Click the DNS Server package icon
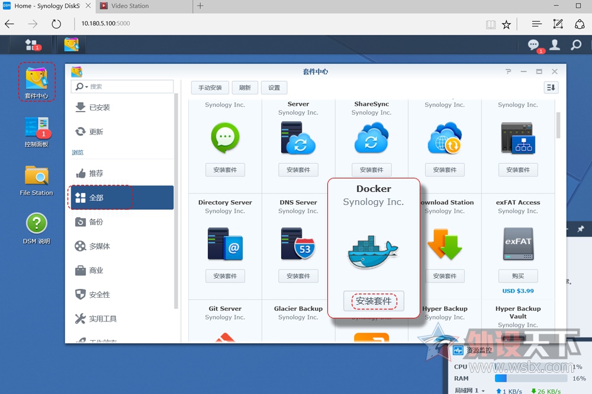Screen dimensions: 592x394 pos(298,244)
